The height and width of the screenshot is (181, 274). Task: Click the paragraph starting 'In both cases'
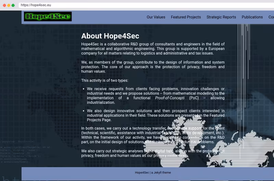(x=153, y=135)
